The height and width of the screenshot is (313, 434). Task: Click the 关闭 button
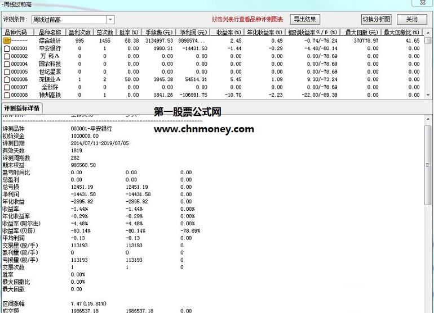pos(411,19)
